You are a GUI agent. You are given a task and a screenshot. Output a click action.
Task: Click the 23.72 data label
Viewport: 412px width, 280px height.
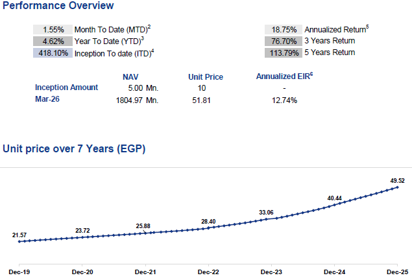(x=82, y=230)
